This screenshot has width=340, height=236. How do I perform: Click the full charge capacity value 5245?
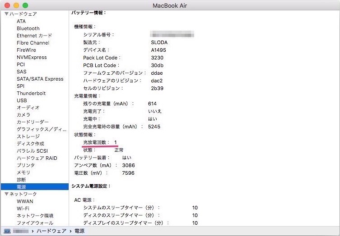tap(154, 127)
